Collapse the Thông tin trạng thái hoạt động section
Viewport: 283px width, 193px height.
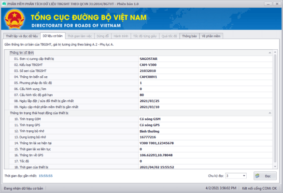point(269,113)
